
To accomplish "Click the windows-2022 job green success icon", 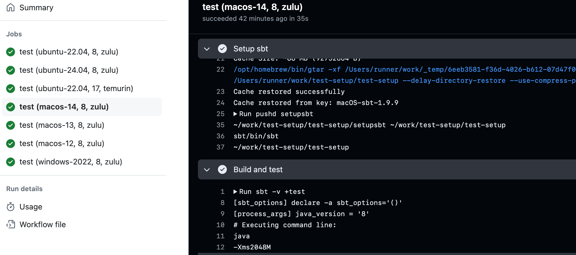I will (11, 162).
